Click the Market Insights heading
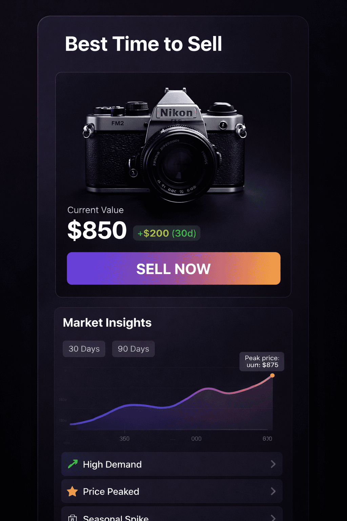The height and width of the screenshot is (521, 347). click(107, 323)
